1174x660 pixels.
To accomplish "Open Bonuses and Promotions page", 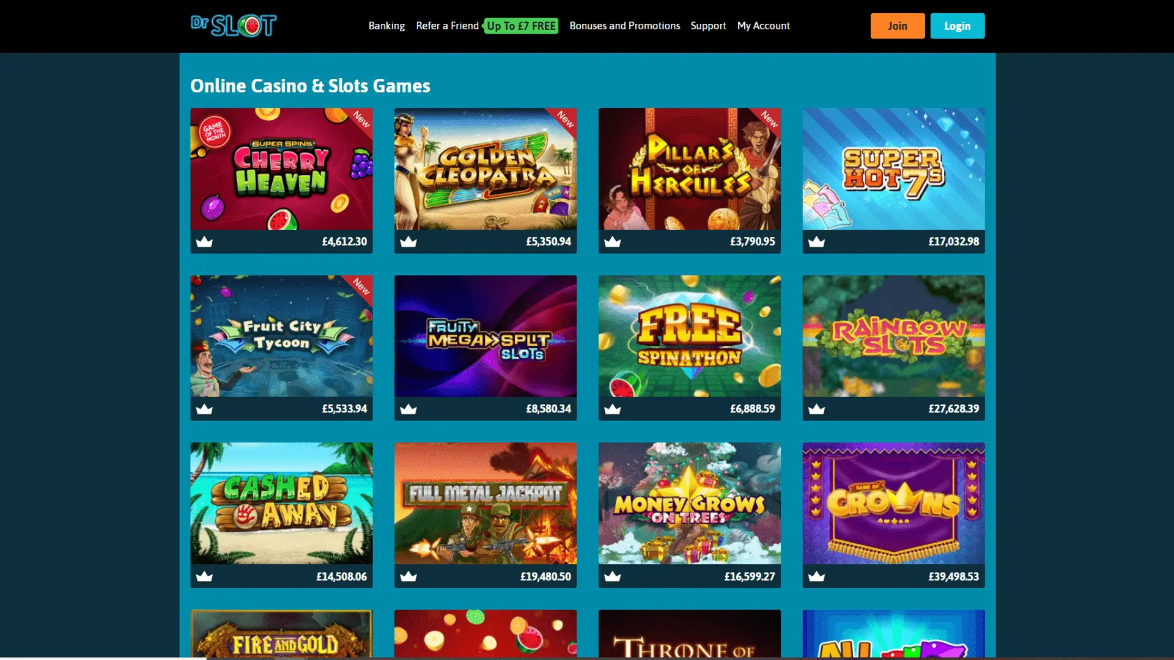I will tap(624, 26).
